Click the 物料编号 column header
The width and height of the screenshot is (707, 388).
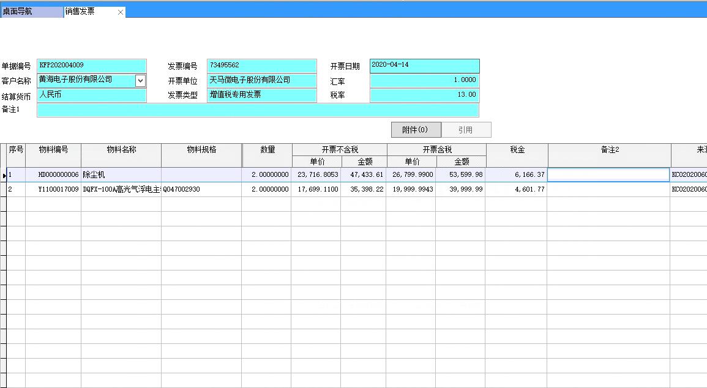click(53, 150)
